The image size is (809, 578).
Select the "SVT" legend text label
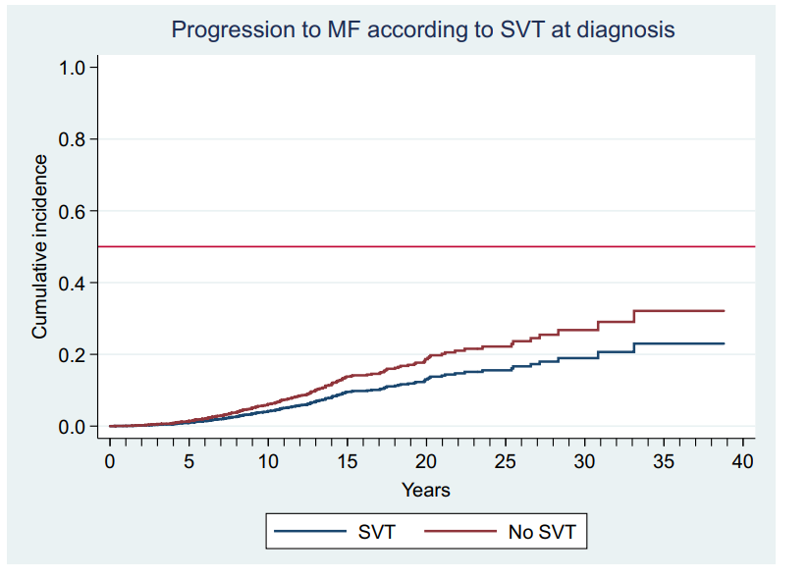click(376, 533)
